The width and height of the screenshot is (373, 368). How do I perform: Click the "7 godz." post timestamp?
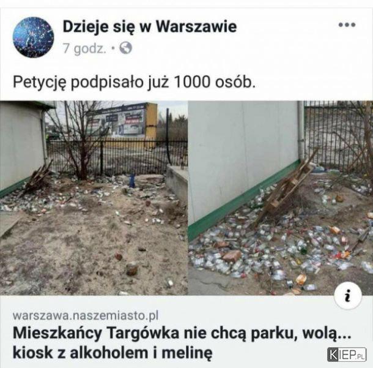[x=84, y=48]
